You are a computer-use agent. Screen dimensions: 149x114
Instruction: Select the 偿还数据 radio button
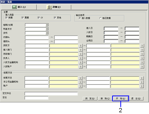click(x=100, y=18)
